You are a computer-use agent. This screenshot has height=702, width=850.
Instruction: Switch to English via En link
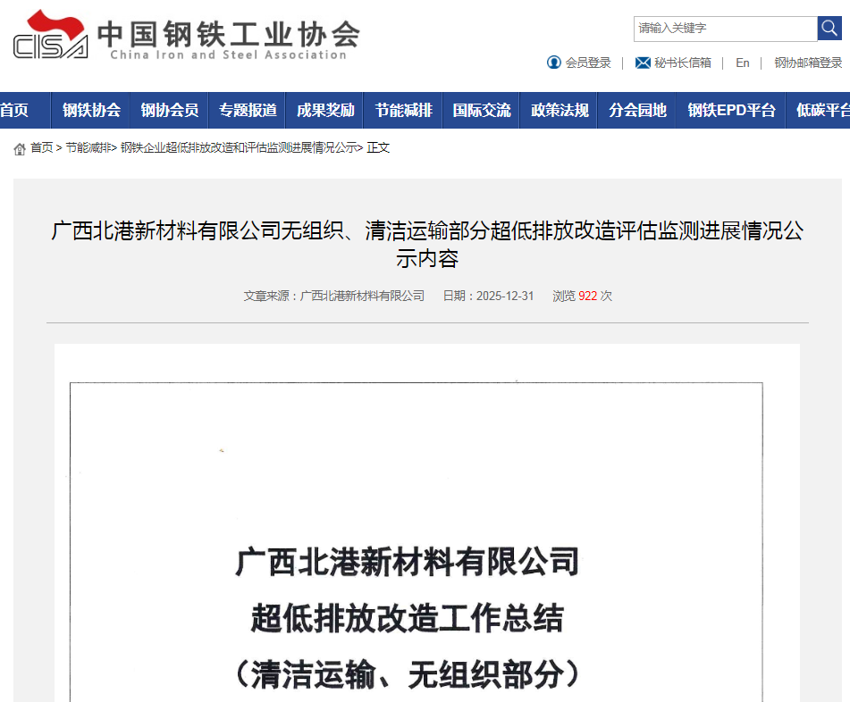[743, 63]
